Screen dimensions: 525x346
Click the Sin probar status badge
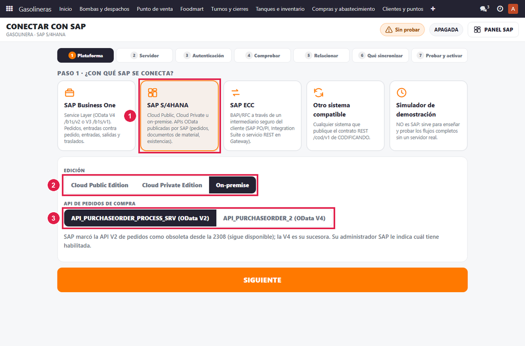402,30
